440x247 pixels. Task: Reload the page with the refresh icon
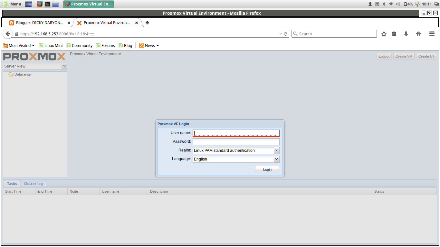[x=285, y=34]
